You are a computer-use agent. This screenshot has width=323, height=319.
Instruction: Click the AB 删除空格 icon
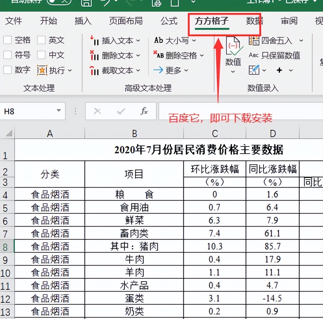coord(160,56)
